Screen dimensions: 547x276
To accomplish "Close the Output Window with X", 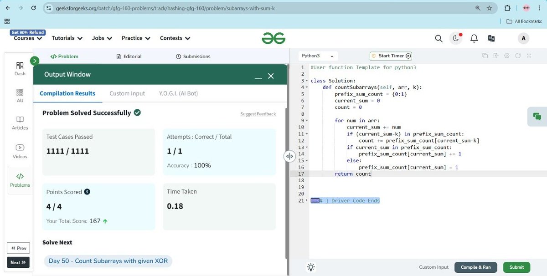I will tap(271, 76).
